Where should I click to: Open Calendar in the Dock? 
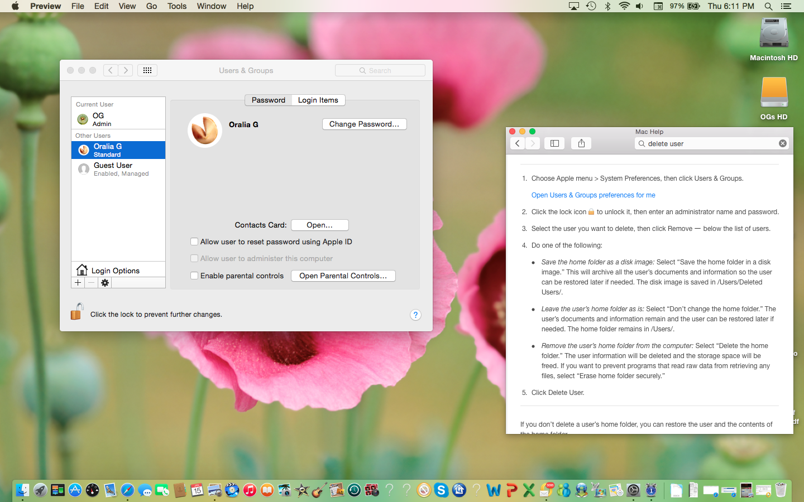pos(197,490)
